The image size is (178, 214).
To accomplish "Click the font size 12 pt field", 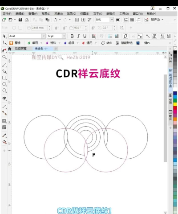I will coord(54,36).
